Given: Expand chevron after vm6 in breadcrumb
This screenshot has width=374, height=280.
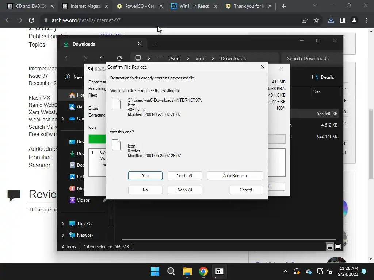Looking at the screenshot, I should (213, 58).
